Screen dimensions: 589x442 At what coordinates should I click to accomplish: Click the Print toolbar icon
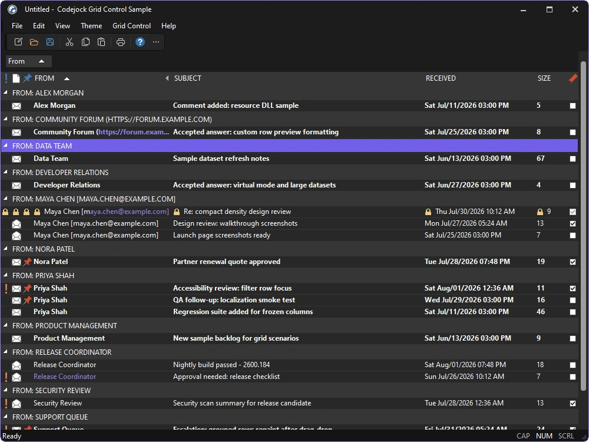(121, 42)
